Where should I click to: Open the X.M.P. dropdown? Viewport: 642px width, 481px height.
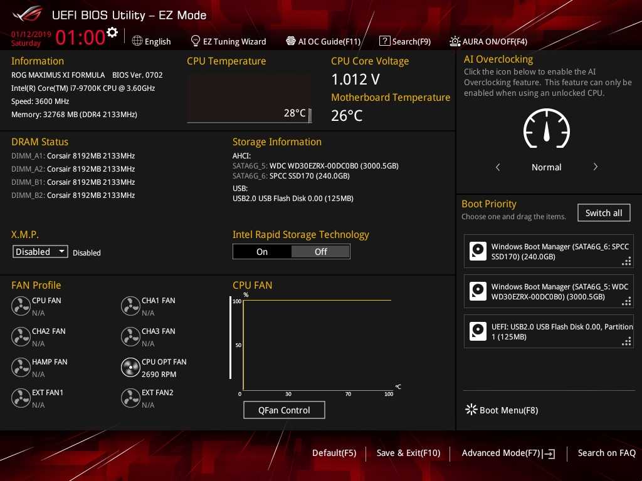point(41,252)
